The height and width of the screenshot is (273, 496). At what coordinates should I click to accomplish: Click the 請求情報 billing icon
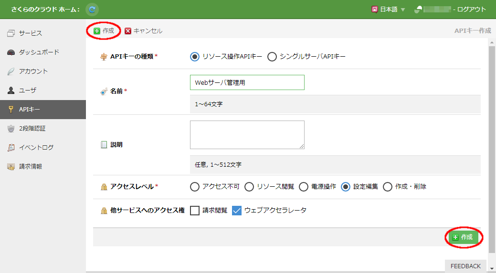(x=11, y=167)
